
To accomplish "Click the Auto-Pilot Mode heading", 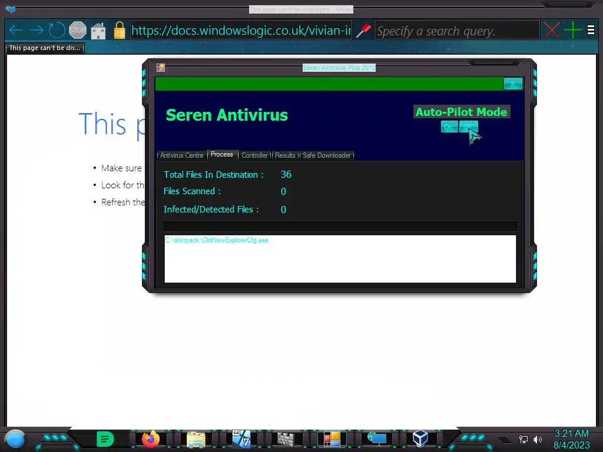I will [462, 112].
